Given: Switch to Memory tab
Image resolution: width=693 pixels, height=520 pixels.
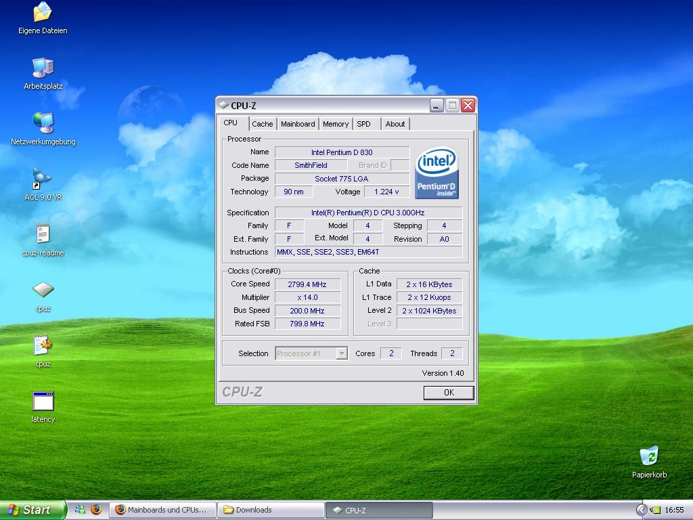Looking at the screenshot, I should pos(336,124).
